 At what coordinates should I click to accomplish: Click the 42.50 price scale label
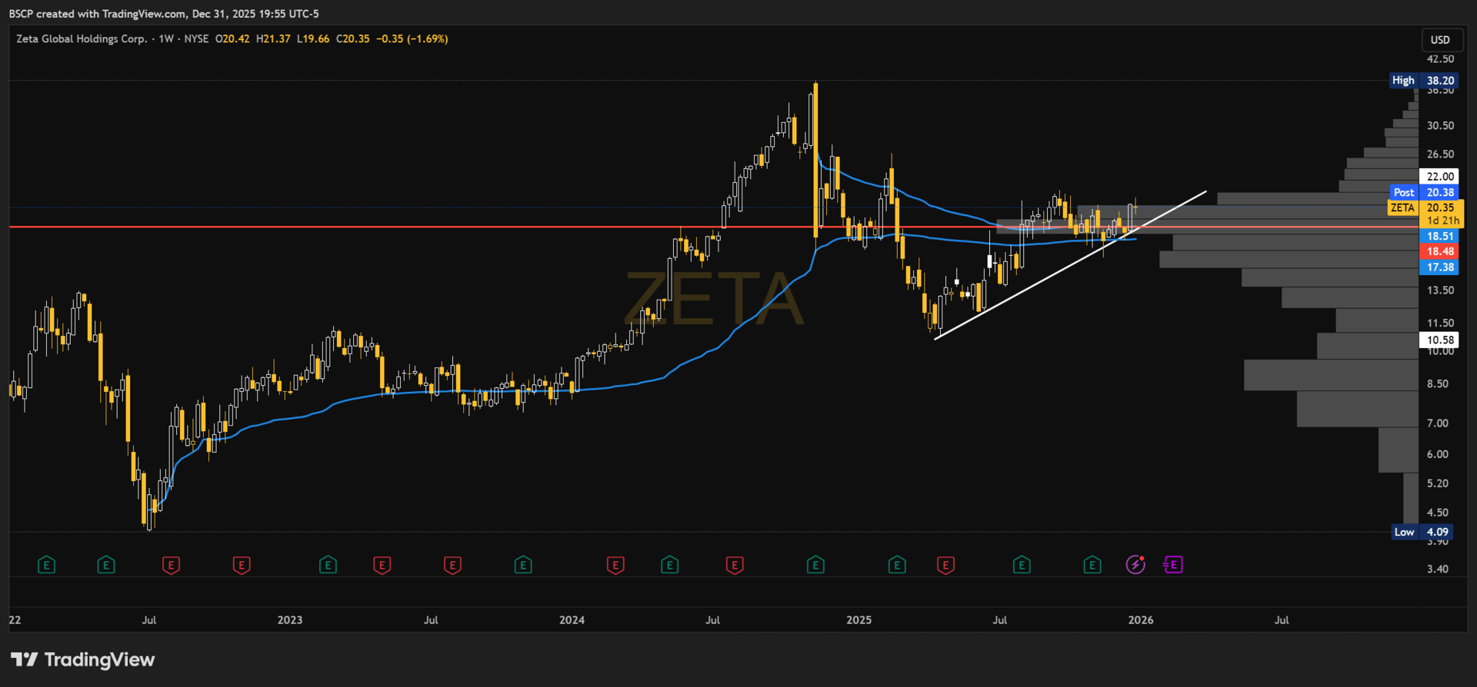(x=1440, y=59)
